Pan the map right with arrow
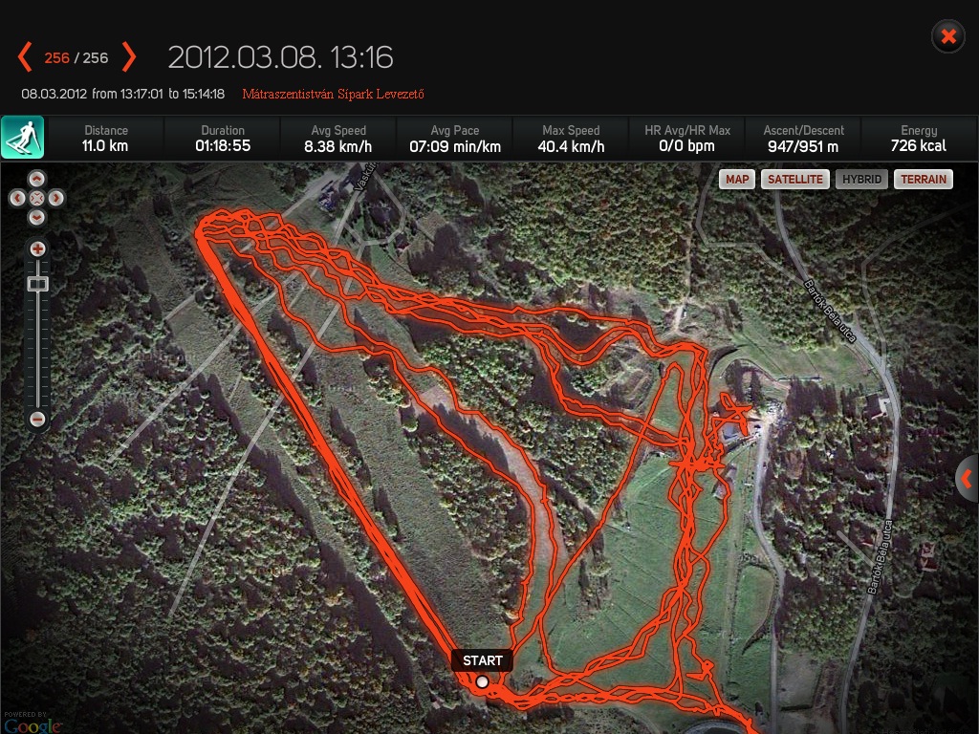Screen dimensions: 979x734 pyautogui.click(x=56, y=199)
